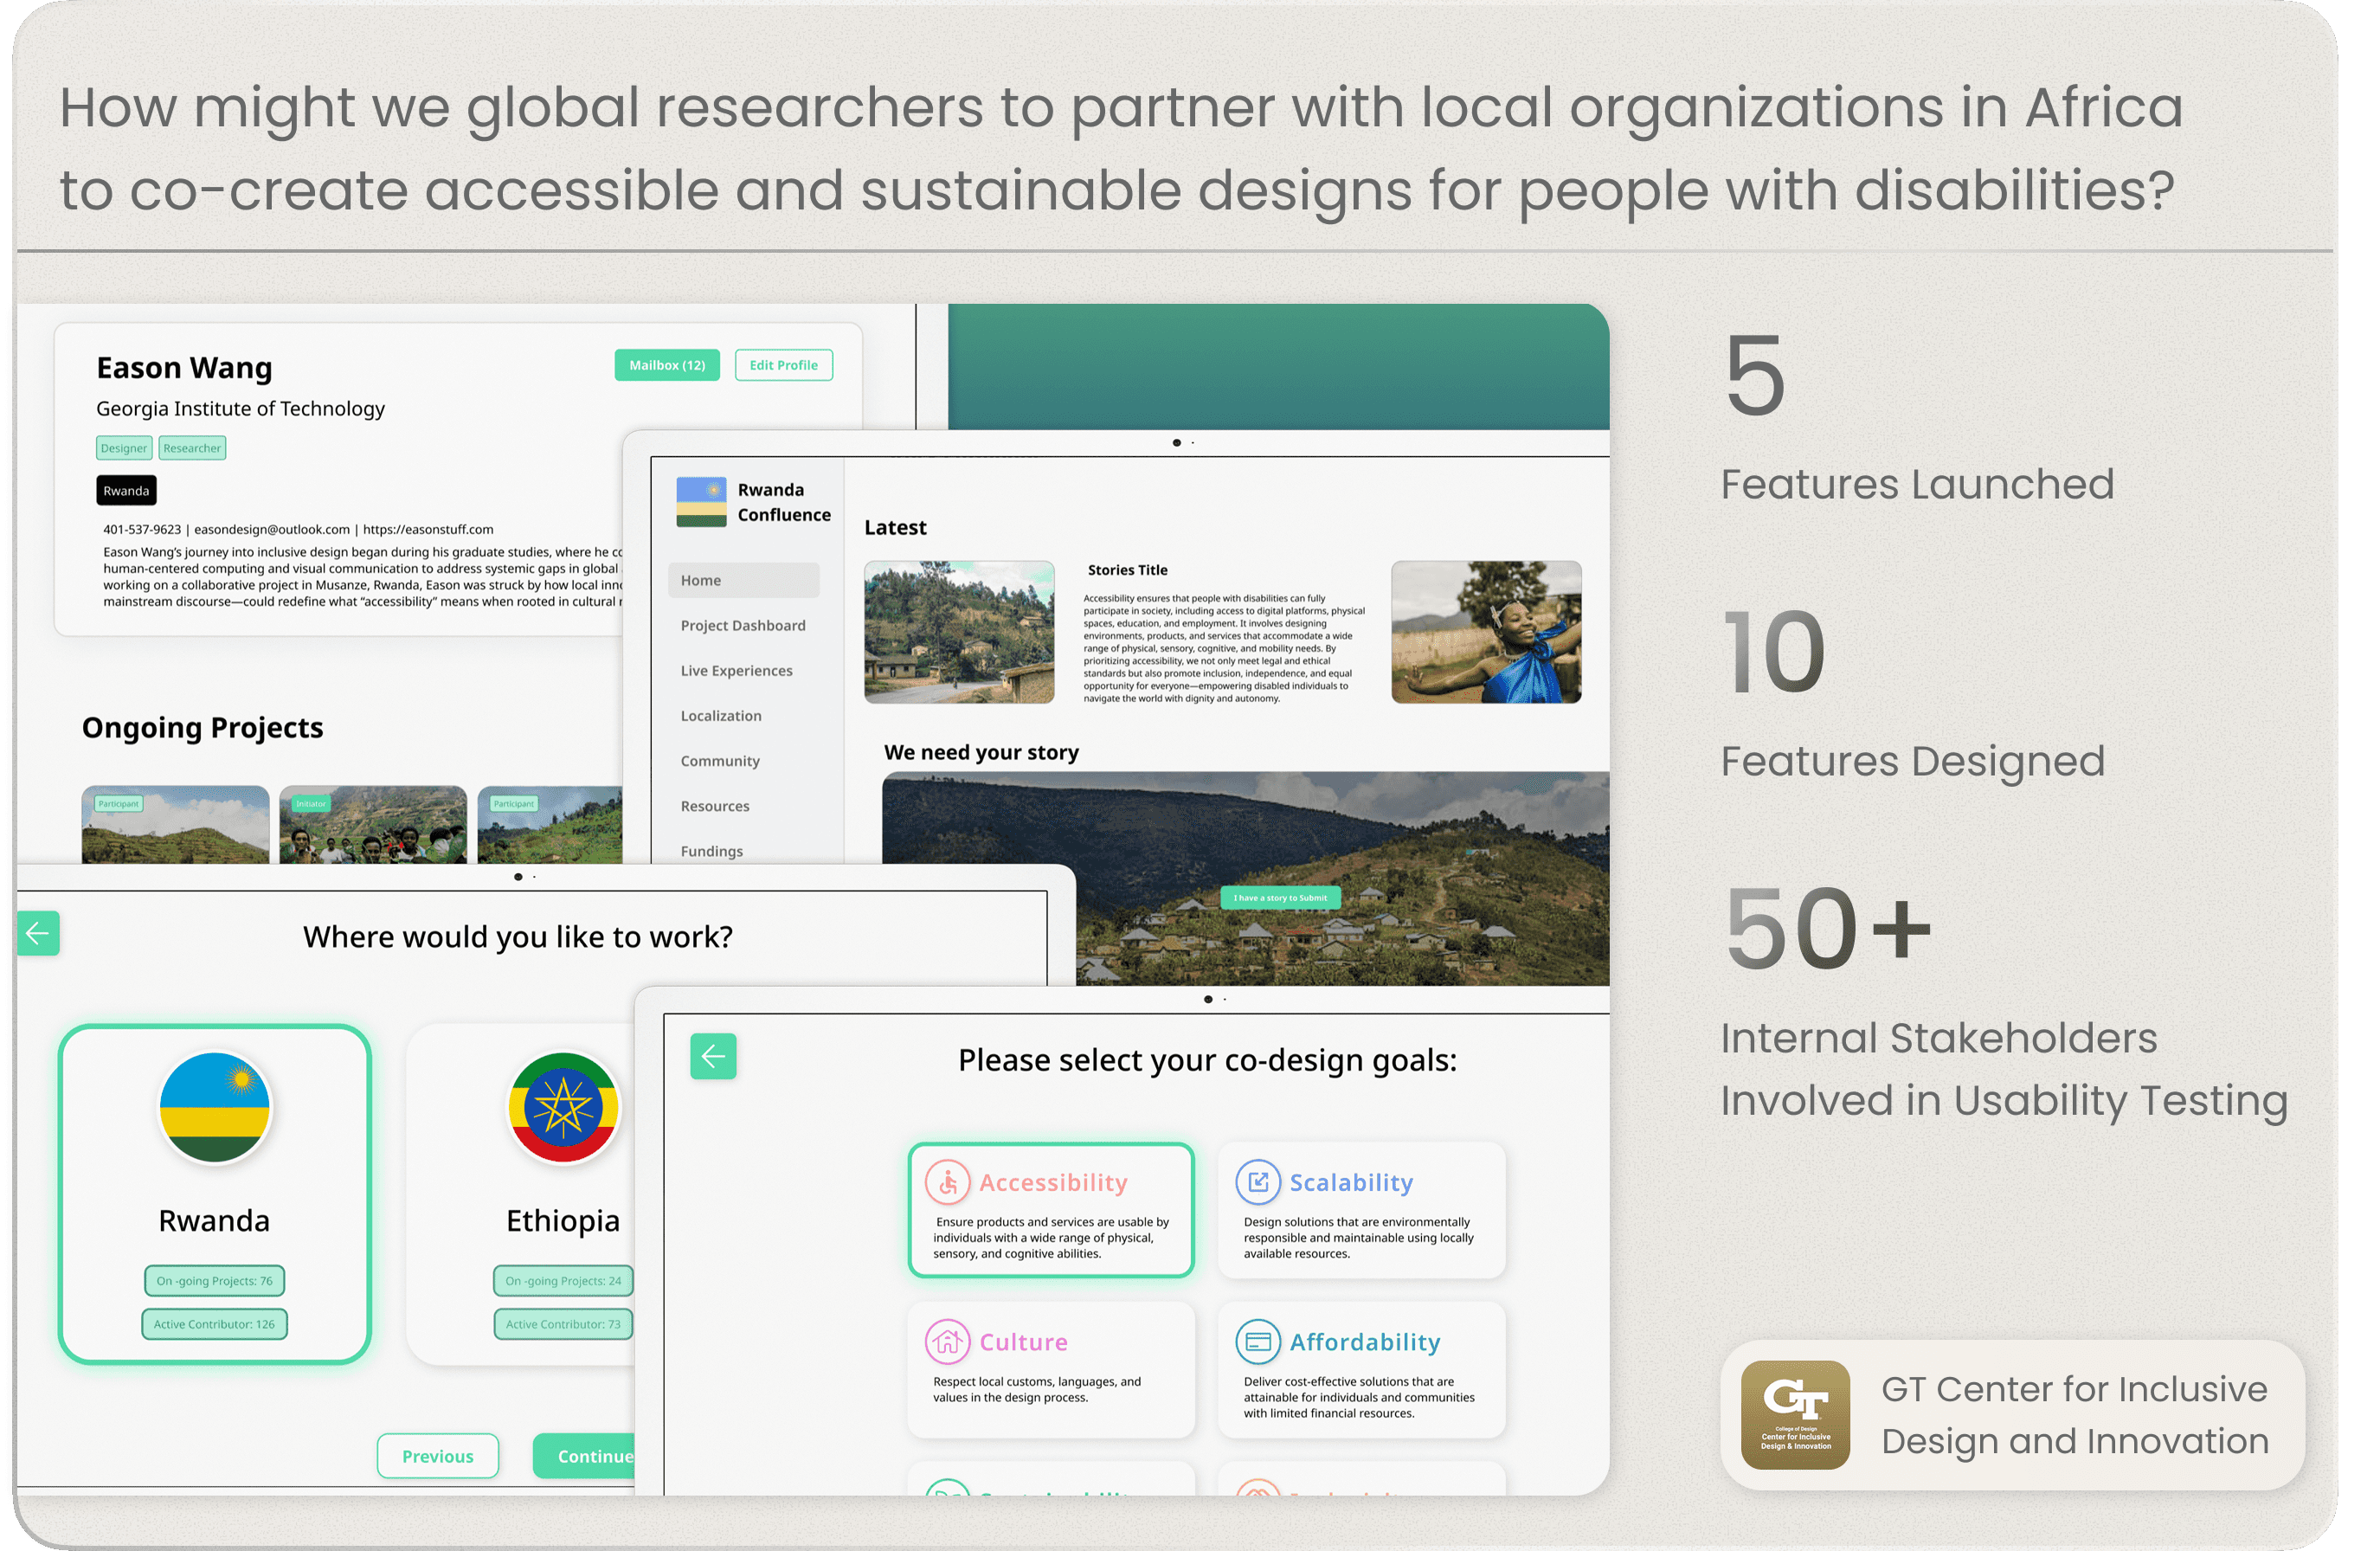The height and width of the screenshot is (1551, 2380).
Task: Open Fundings in the sidebar
Action: 712,850
